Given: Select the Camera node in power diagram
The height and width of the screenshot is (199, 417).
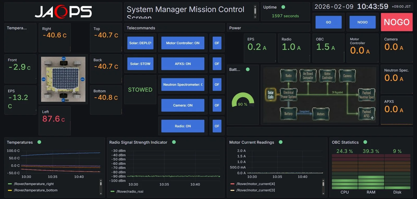Looking at the screenshot, I should 347,76.
